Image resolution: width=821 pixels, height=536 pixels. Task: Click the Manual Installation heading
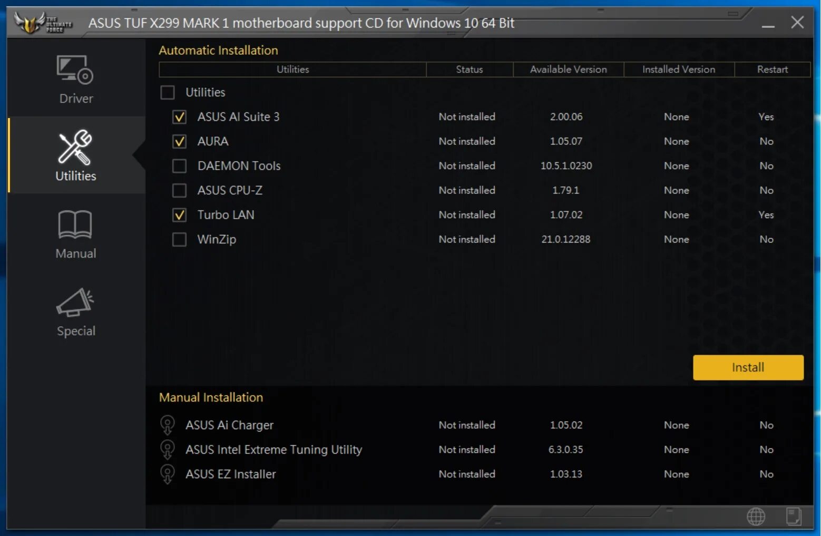tap(211, 397)
